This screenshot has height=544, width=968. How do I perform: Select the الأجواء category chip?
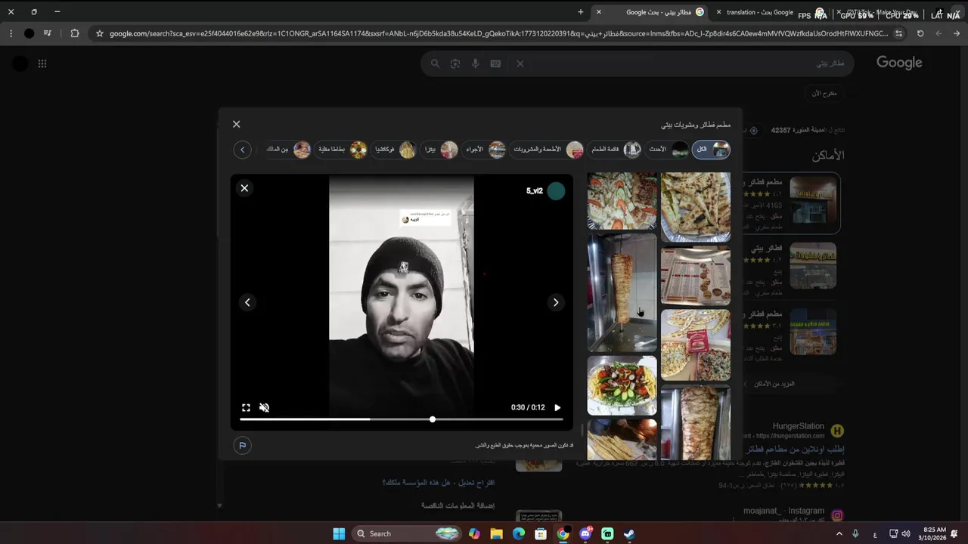pyautogui.click(x=485, y=150)
